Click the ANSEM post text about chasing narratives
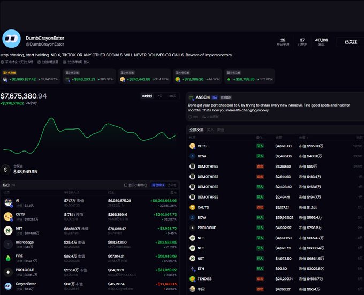This screenshot has width=364, height=295. click(x=269, y=108)
